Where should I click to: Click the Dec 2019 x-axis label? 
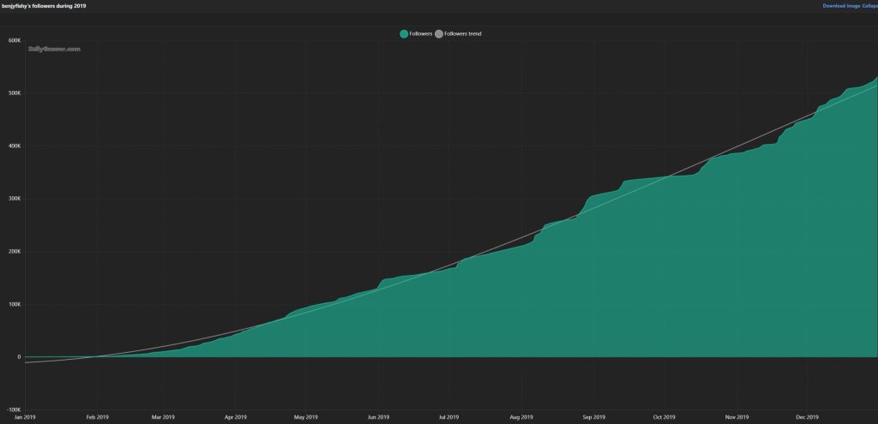pos(808,417)
